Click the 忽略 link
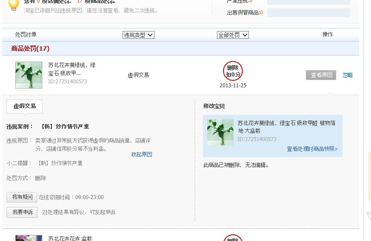This screenshot has width=371, height=241. coord(347,75)
